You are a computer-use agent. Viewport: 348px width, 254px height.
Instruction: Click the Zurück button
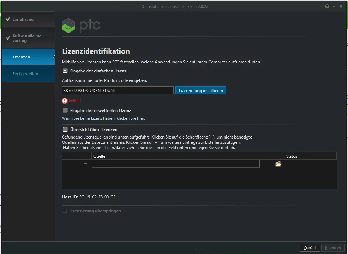(x=310, y=248)
